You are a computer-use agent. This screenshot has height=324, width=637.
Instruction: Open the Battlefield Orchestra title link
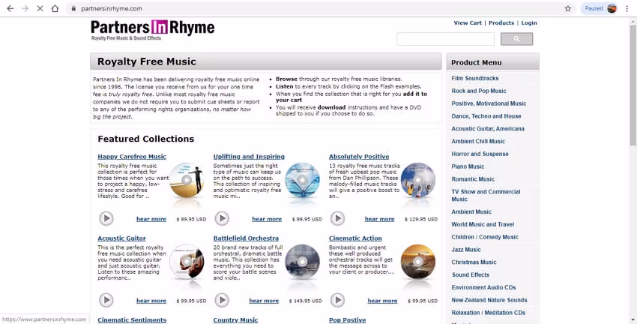246,238
